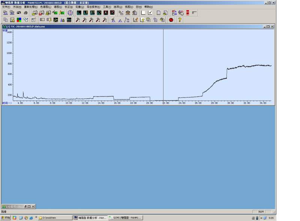
Task: Click the 22.00 time axis tick label
Action: (166, 103)
